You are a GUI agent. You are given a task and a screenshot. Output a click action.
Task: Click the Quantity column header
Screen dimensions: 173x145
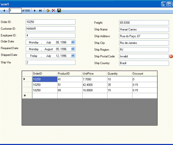120,73
